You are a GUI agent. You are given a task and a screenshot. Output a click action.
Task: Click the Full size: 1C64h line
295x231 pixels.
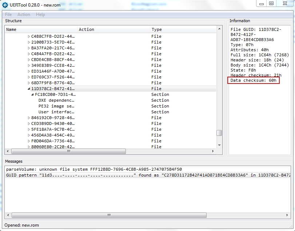[260, 55]
